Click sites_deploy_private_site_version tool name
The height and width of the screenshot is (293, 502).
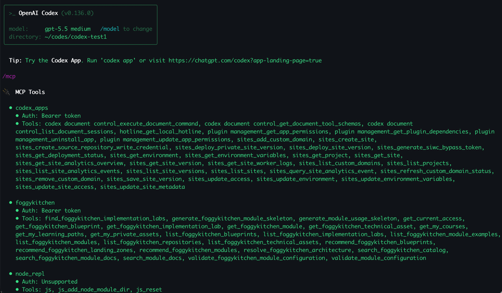pyautogui.click(x=229, y=147)
